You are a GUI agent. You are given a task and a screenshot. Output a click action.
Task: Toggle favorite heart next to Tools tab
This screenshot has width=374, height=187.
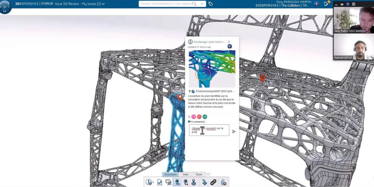tap(208, 175)
